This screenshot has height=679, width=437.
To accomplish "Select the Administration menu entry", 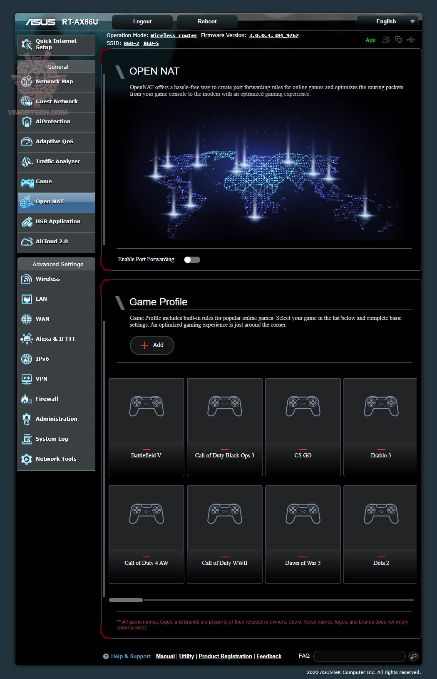I will click(x=56, y=419).
